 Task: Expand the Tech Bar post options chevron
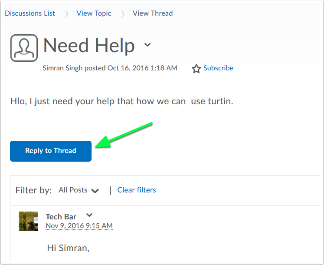tap(89, 215)
